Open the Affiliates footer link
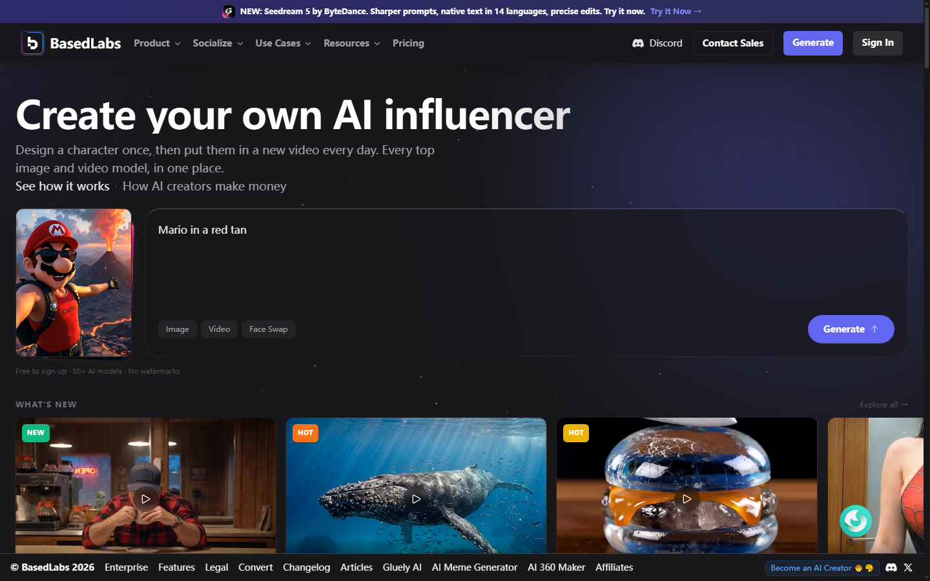Screen dimensions: 930x581 (x=614, y=567)
